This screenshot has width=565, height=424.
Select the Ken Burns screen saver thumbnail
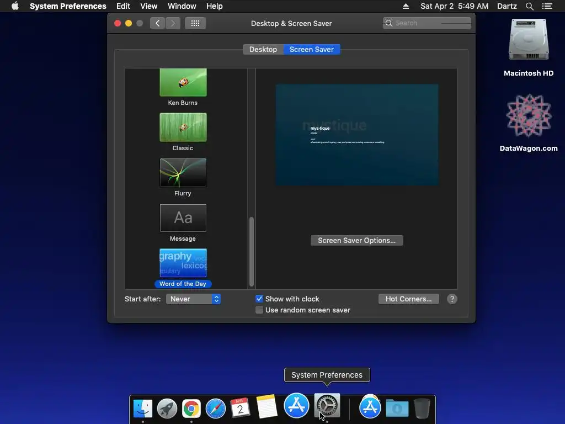[x=183, y=83]
